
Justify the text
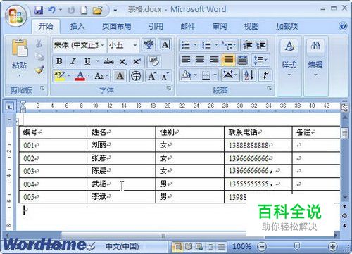pos(228,60)
